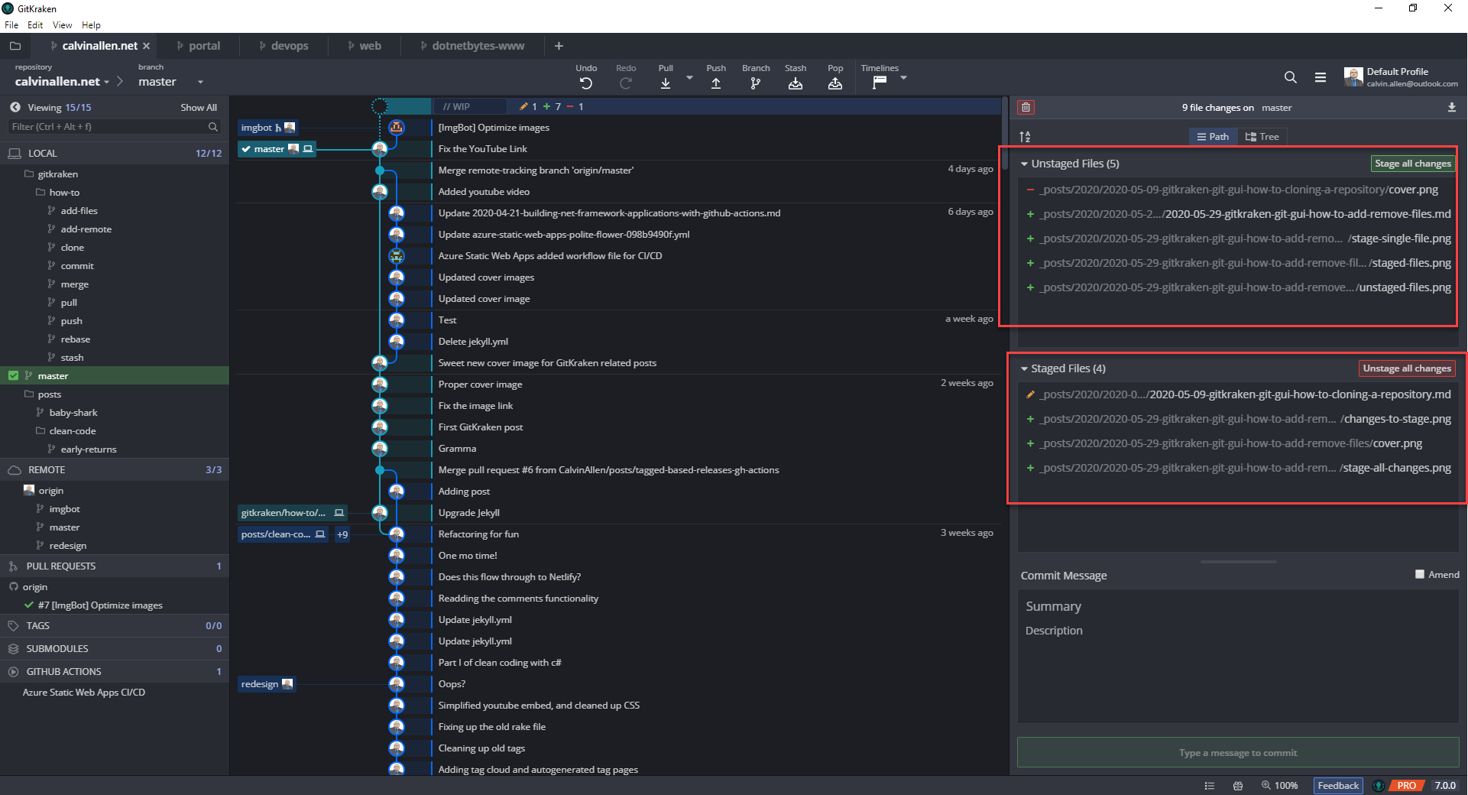Screen dimensions: 1468x795
Task: Click the Redo toolbar icon
Action: click(626, 83)
